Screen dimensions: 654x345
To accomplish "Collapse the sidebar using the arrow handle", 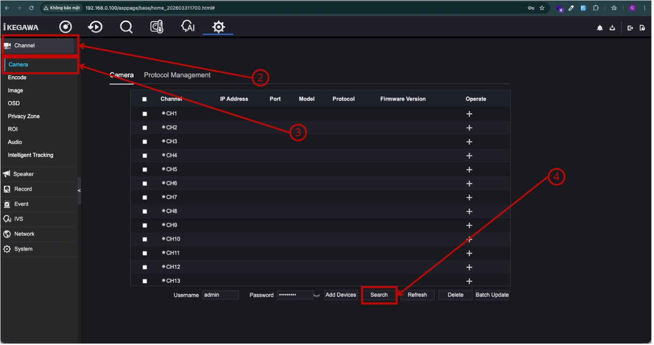I will click(79, 191).
